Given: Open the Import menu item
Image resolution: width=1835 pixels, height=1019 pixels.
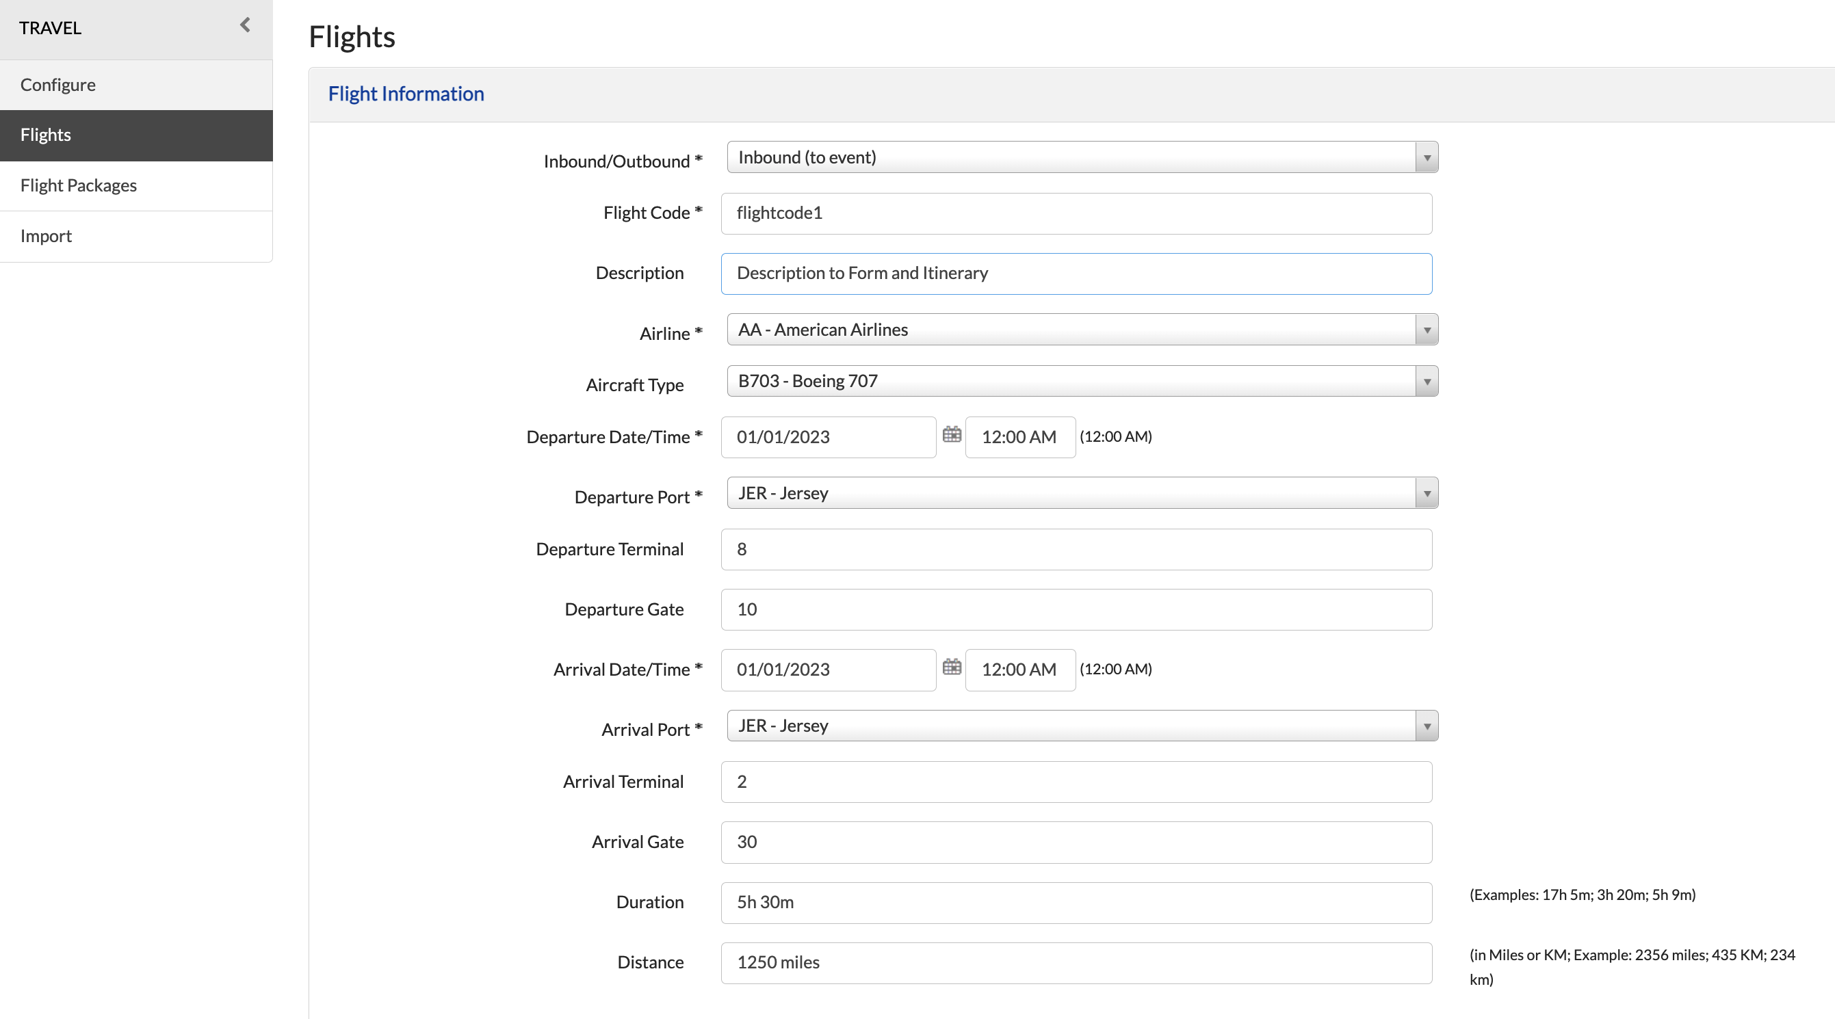Looking at the screenshot, I should tap(136, 237).
